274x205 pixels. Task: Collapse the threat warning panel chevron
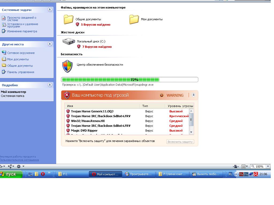click(x=193, y=95)
